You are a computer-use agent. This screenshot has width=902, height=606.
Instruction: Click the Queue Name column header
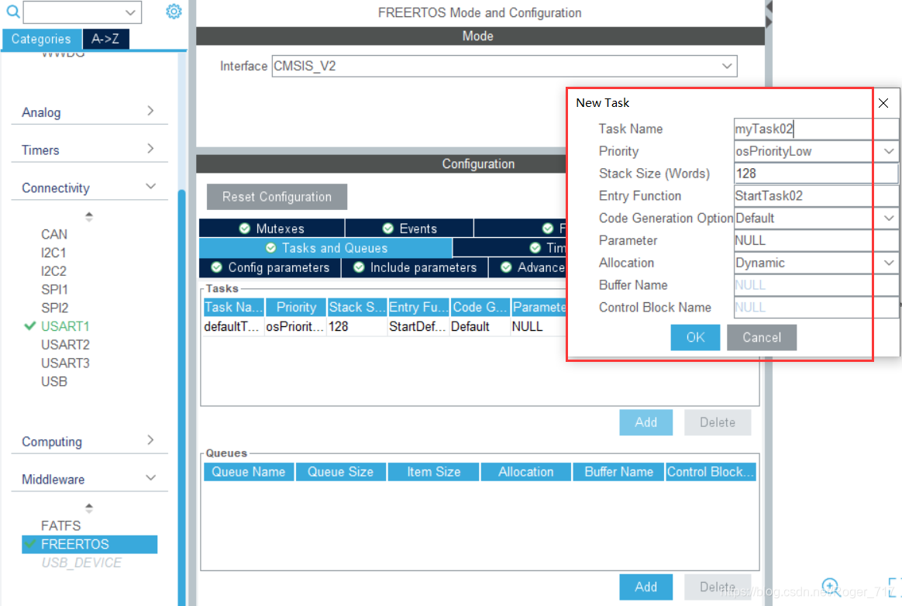tap(249, 472)
